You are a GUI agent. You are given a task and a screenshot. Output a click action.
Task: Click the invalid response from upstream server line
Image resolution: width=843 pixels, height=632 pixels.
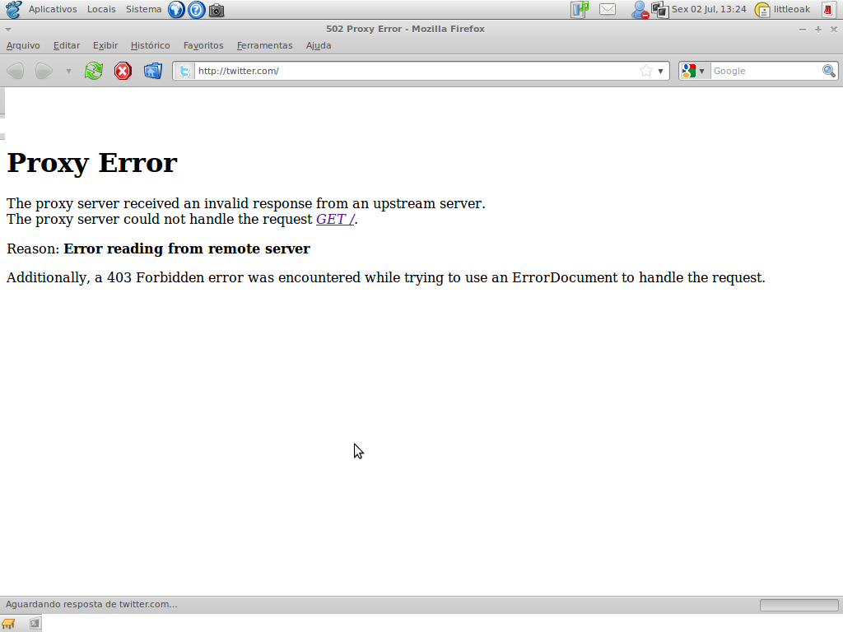(x=245, y=204)
